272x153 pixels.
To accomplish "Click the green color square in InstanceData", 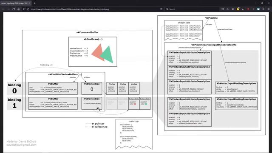I will (146, 104).
